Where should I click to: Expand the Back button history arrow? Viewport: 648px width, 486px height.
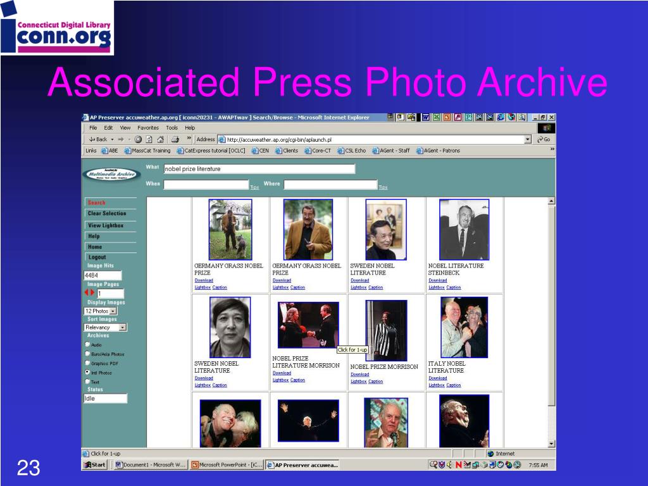pyautogui.click(x=112, y=139)
